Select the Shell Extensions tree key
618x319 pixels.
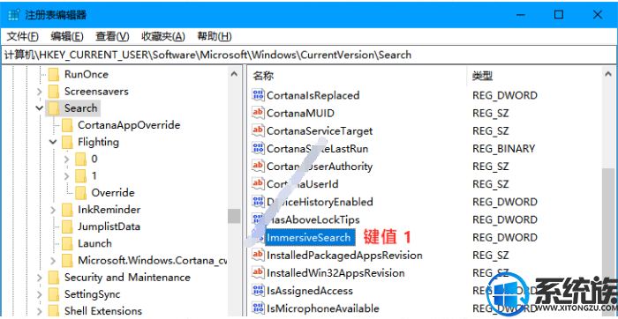pos(103,311)
